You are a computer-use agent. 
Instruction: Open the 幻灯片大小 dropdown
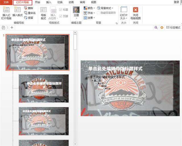point(124,13)
